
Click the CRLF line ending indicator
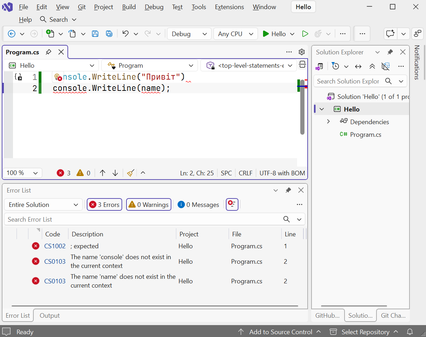[245, 173]
